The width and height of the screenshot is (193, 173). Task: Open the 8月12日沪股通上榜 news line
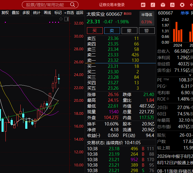(x=175, y=163)
